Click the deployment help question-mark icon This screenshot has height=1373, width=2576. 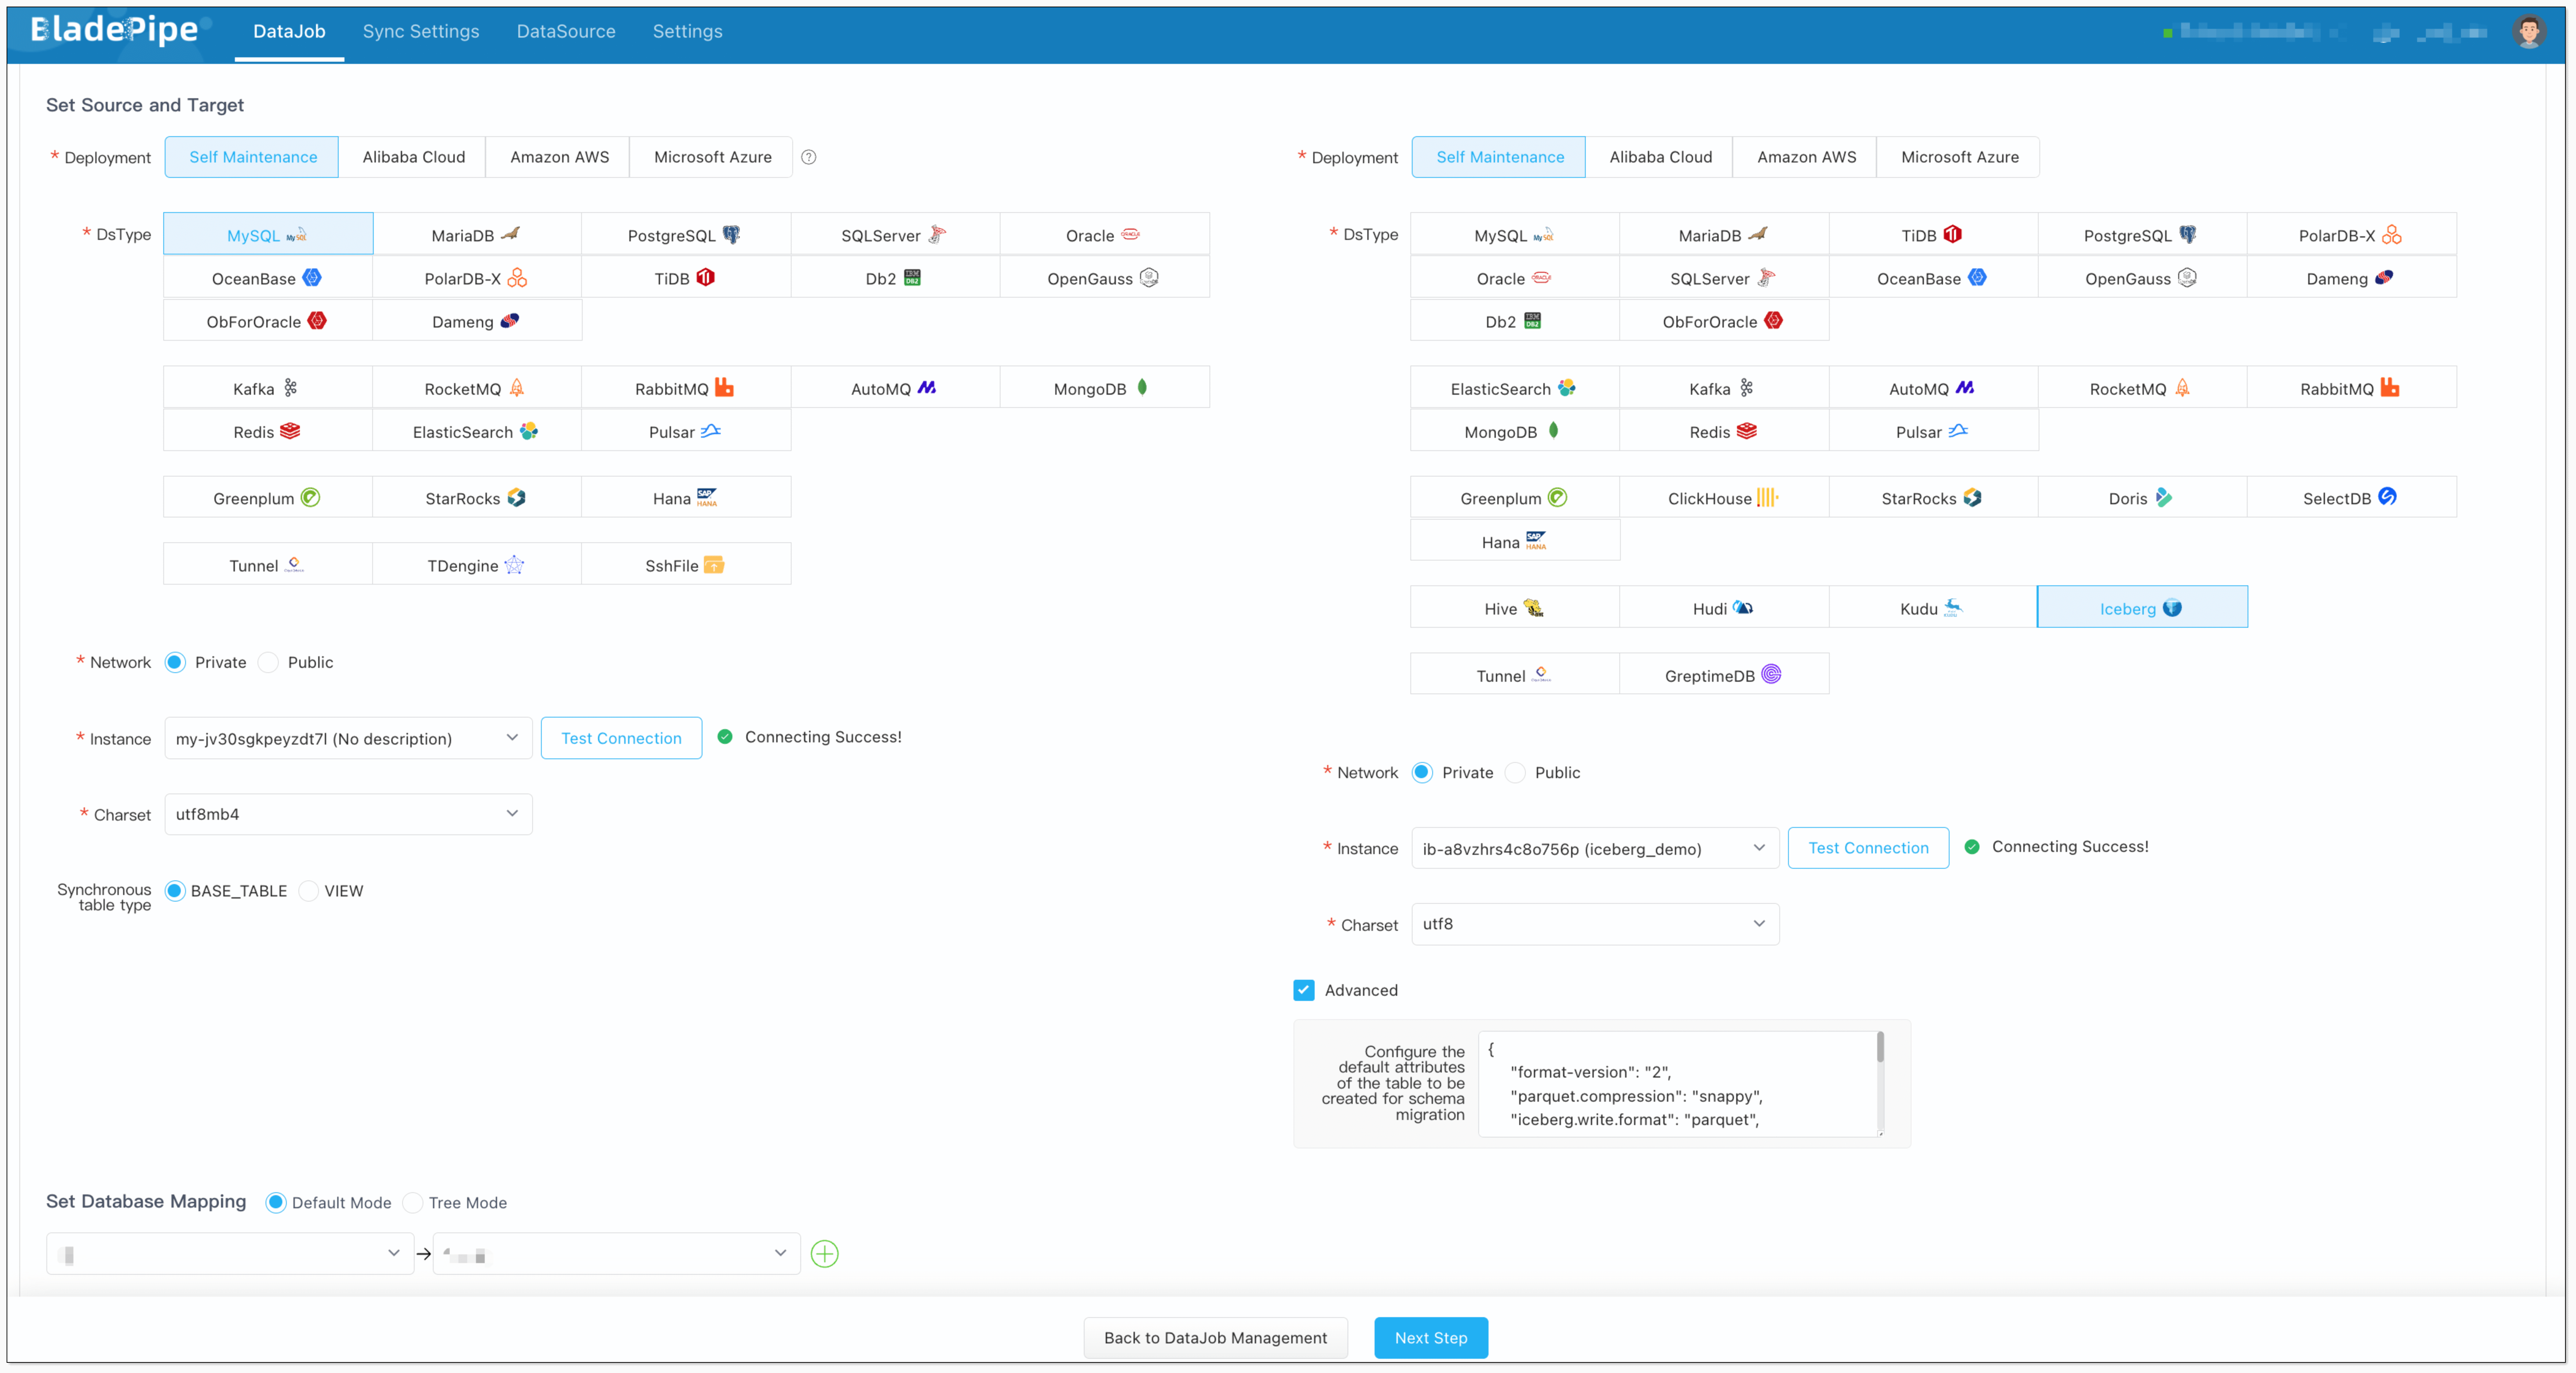[x=809, y=157]
